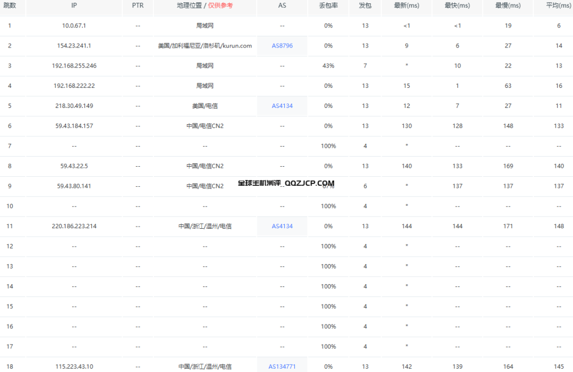
Task: Open the AS4134 link on hop 11
Action: coord(282,226)
